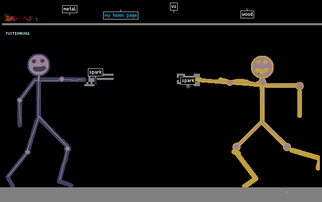The width and height of the screenshot is (322, 202).
Task: Open the "my home page" link sign
Action: tap(120, 15)
